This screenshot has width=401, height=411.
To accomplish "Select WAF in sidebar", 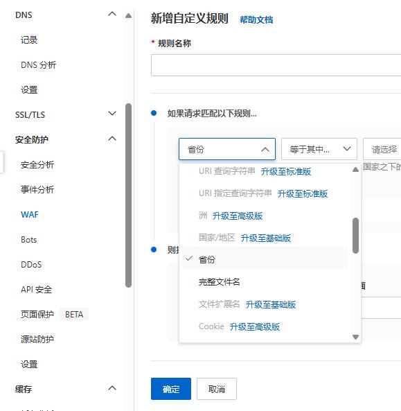I will 30,215.
